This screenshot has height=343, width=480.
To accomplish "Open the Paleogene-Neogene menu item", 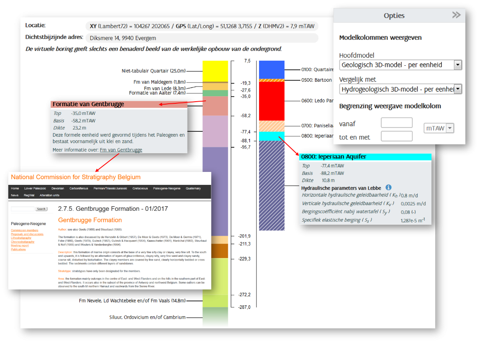I will coord(167,189).
